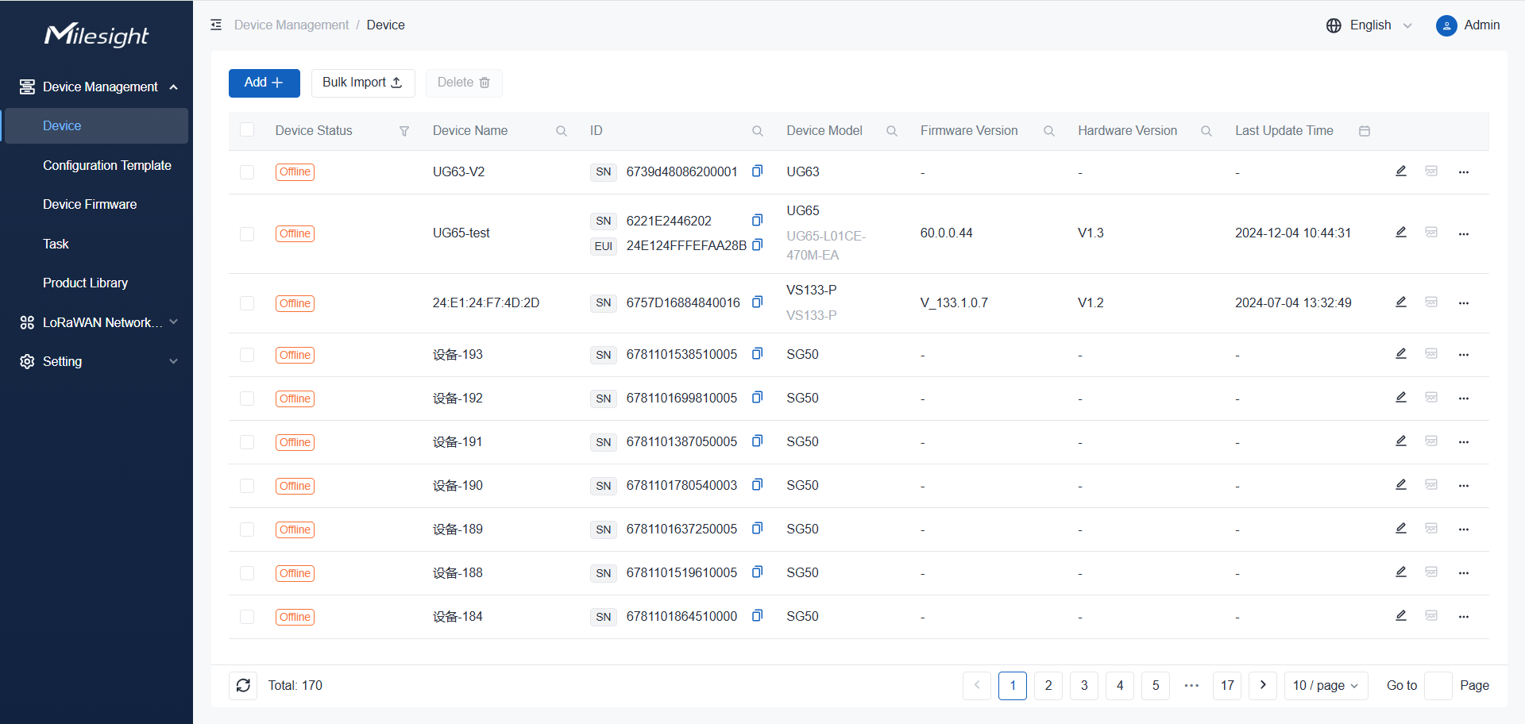The width and height of the screenshot is (1525, 724).
Task: Open Device submenu item
Action: click(x=96, y=125)
